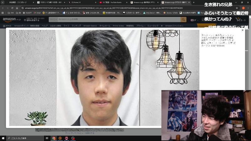Open the red-grey round app in taskbar
This screenshot has width=251, height=141.
click(x=73, y=138)
